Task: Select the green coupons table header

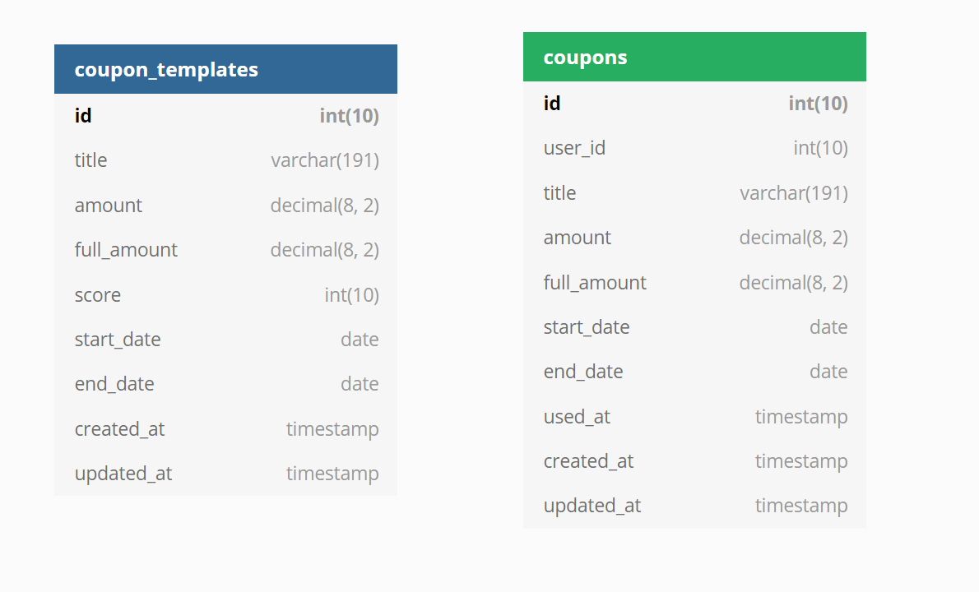Action: 694,57
